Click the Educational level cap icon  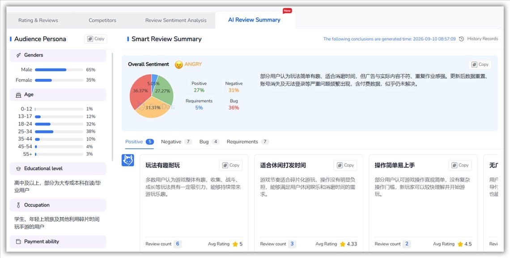pos(18,169)
